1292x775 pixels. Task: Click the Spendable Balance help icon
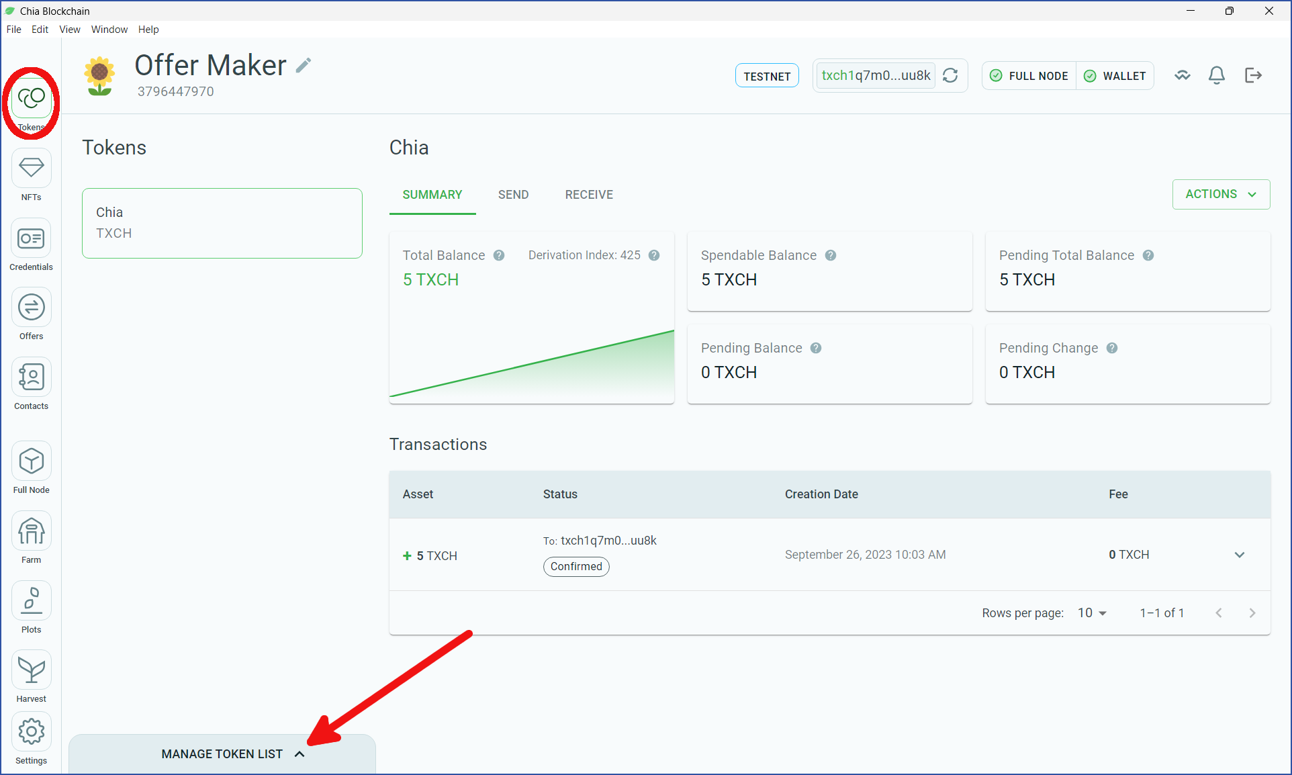click(831, 255)
